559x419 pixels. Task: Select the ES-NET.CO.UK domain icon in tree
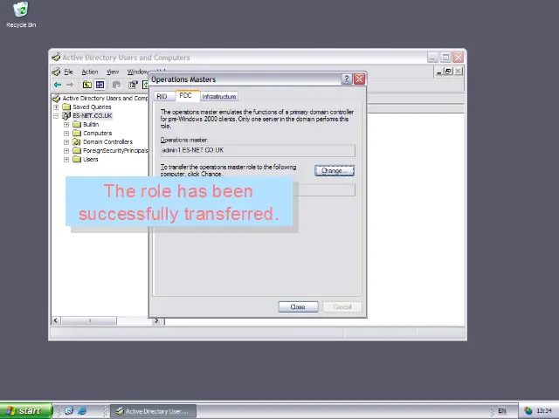tap(66, 115)
